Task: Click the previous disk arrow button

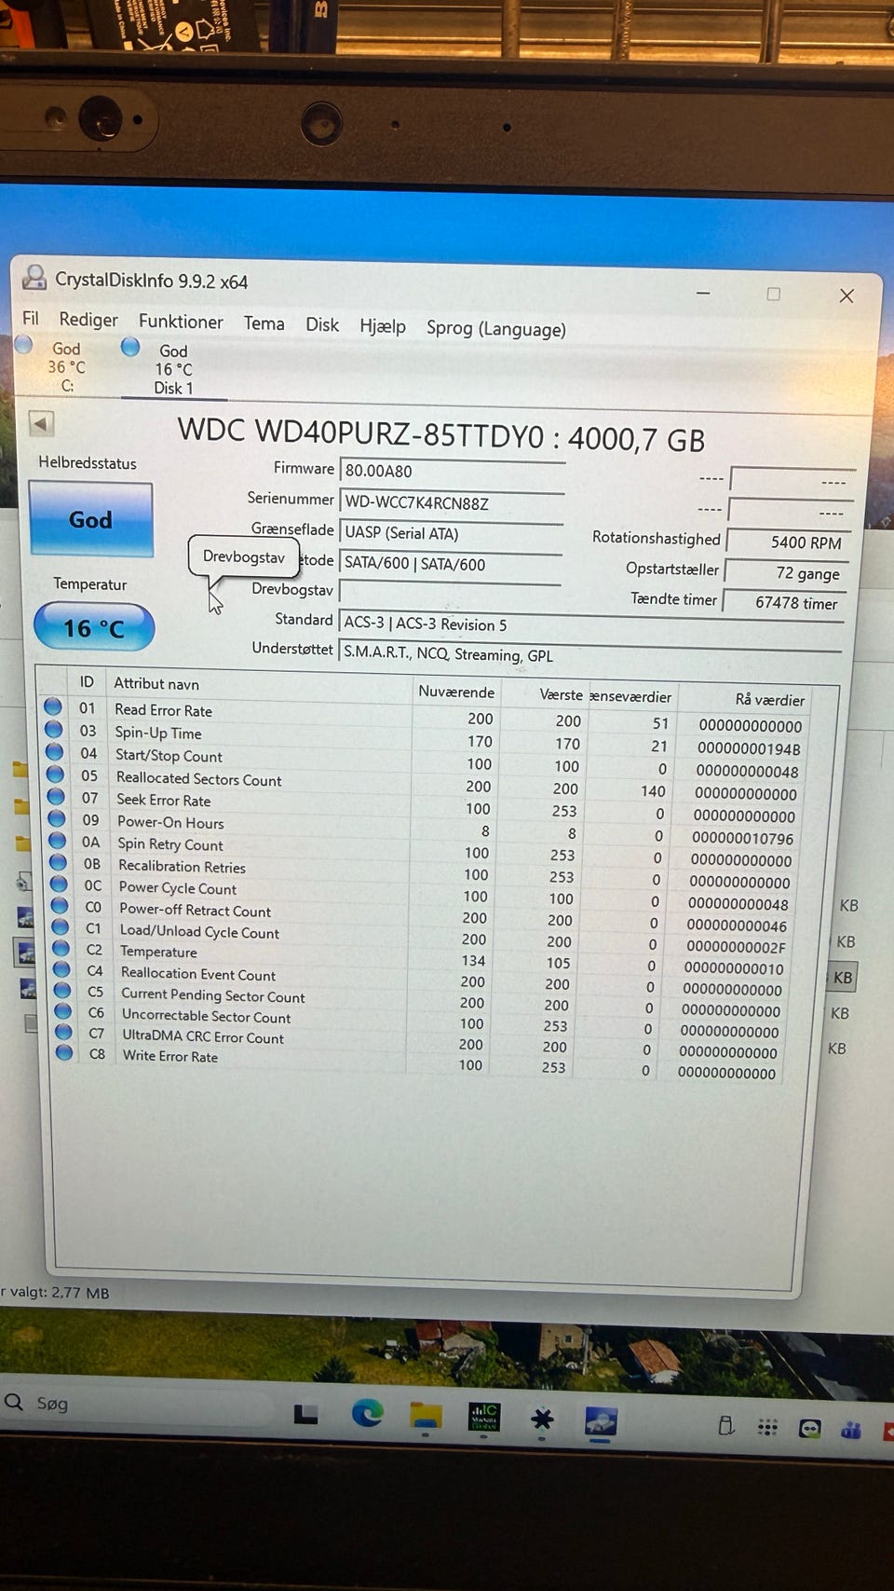Action: [x=41, y=423]
